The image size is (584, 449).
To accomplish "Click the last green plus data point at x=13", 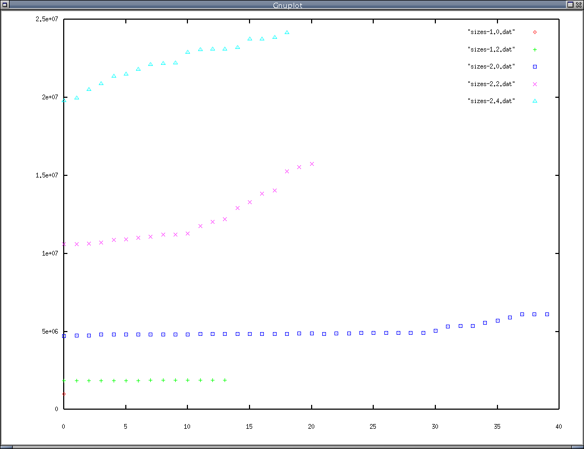I will coord(225,380).
